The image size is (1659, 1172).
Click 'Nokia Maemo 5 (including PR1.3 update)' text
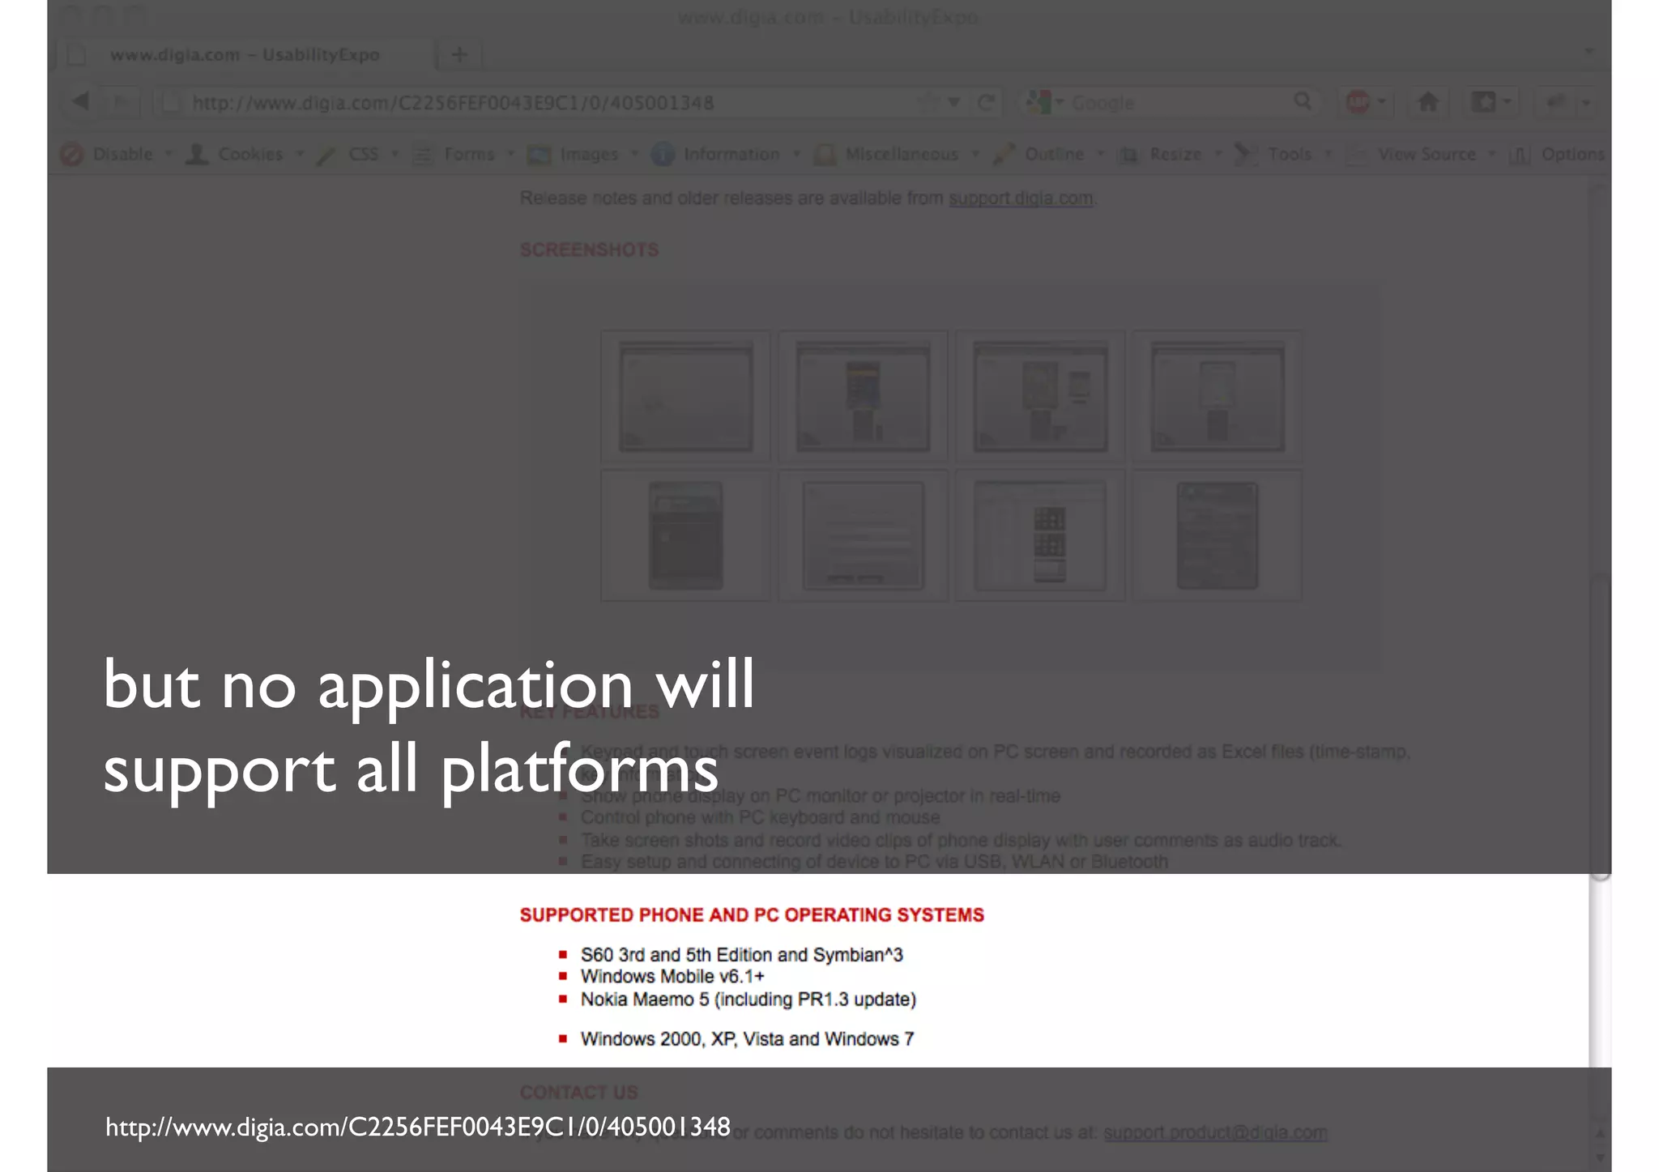pyautogui.click(x=748, y=999)
